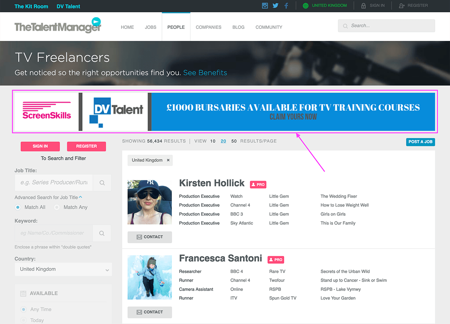Open the Country dropdown
This screenshot has width=450, height=324.
click(63, 269)
